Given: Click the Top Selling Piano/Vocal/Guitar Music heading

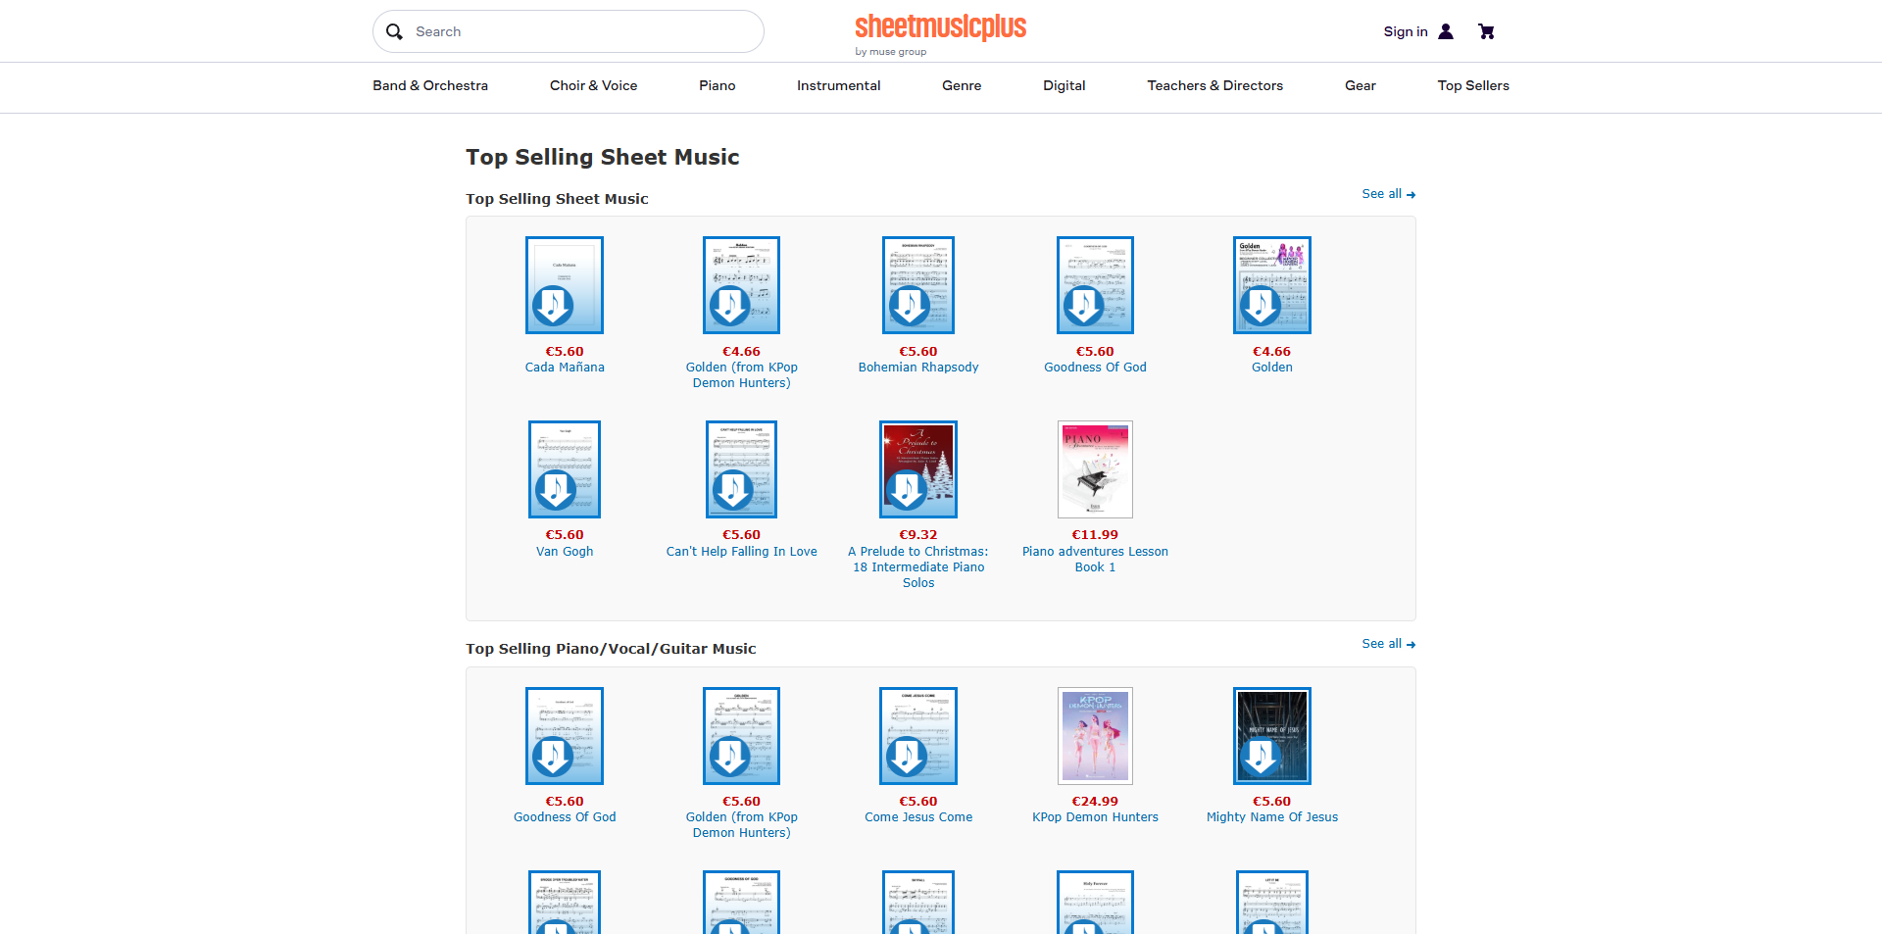Looking at the screenshot, I should (x=611, y=649).
